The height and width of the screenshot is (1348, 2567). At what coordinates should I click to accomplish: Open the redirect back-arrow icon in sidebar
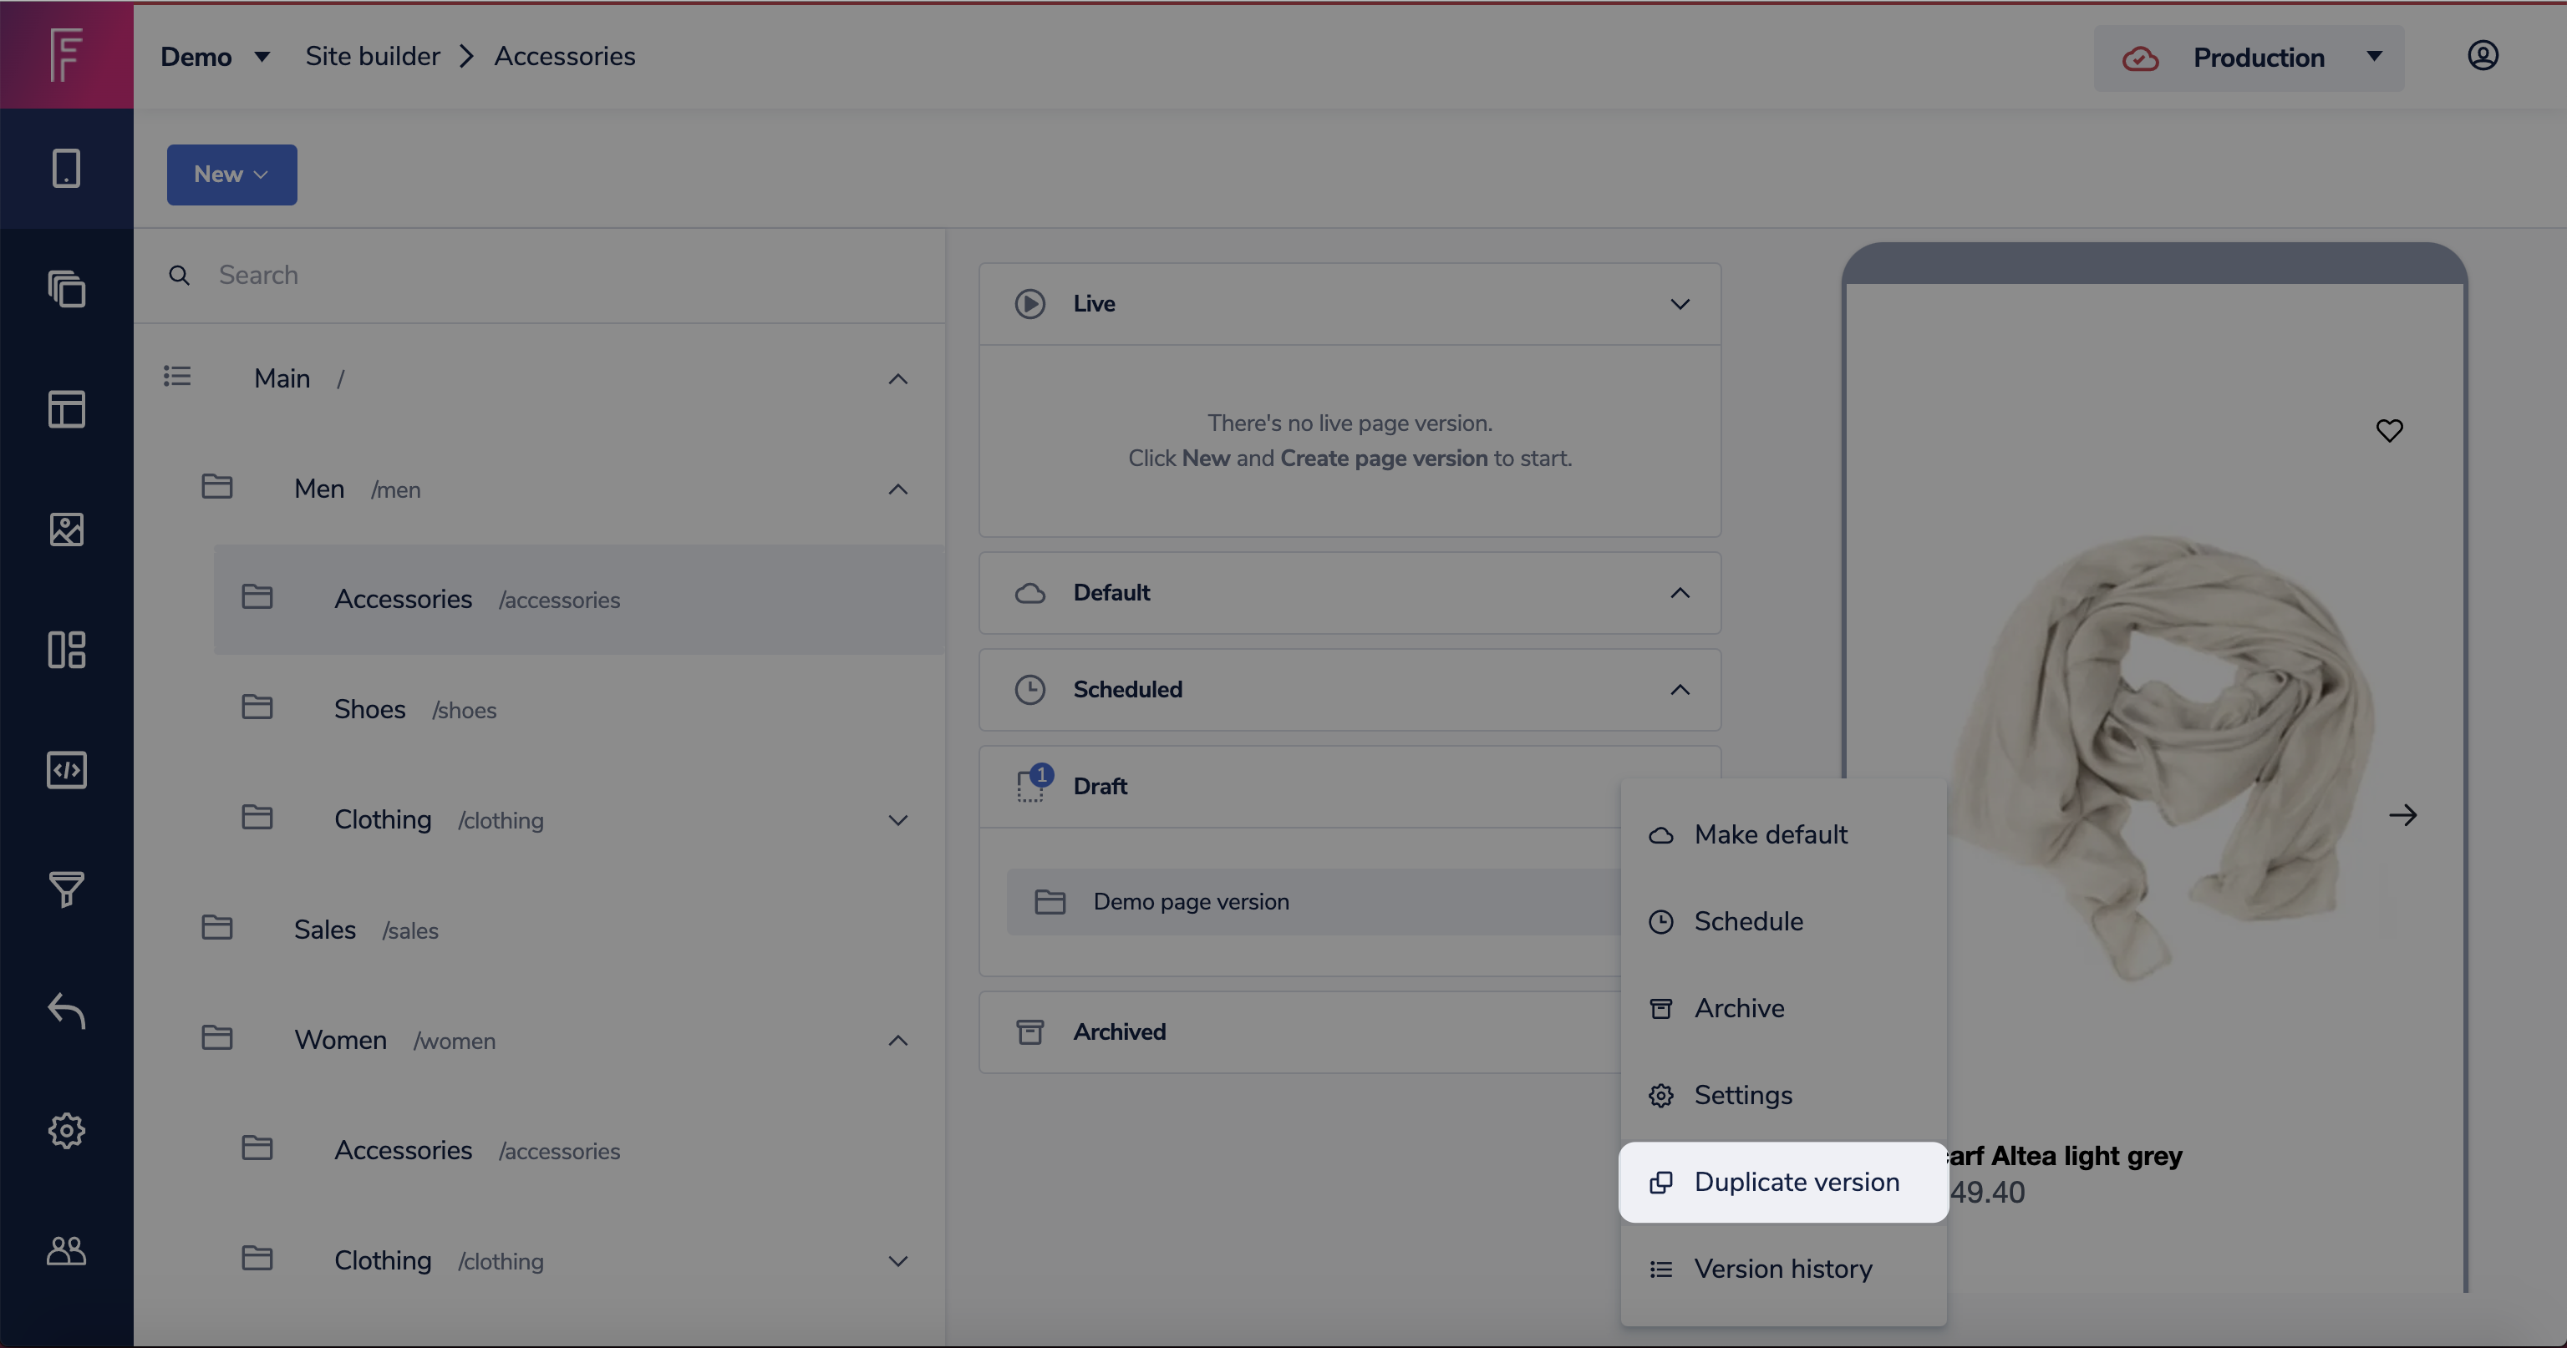(x=66, y=1011)
